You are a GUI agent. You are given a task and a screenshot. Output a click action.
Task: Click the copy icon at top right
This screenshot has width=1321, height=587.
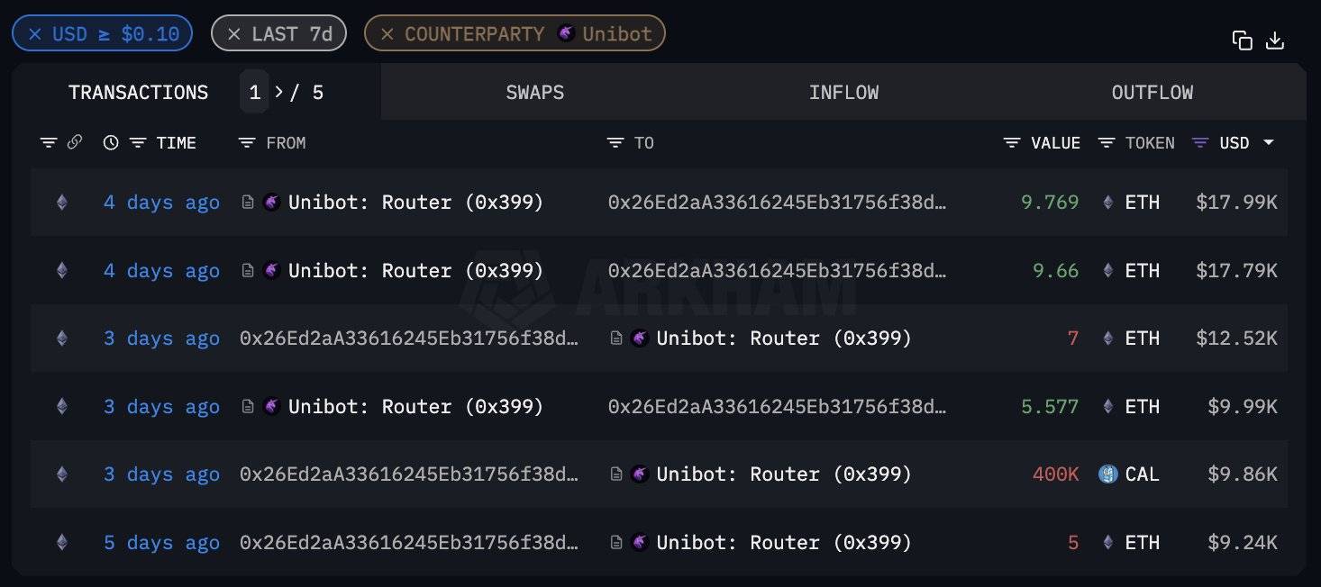pyautogui.click(x=1243, y=41)
